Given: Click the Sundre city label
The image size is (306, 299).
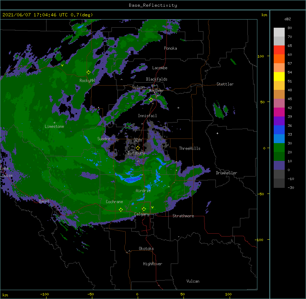Looking at the screenshot, I should click(x=104, y=139).
